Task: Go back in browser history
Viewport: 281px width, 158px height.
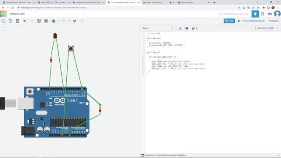Action: pyautogui.click(x=3, y=8)
